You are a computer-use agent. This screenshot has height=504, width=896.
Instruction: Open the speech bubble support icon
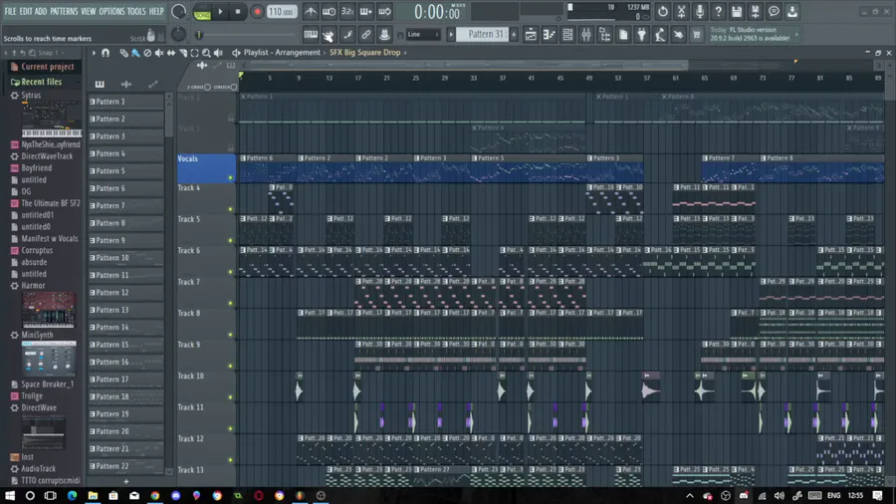[774, 11]
